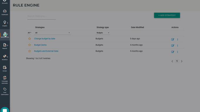Open the chat widget at sidebar bottom
Screen dimensions: 200x112
(x=5, y=110)
